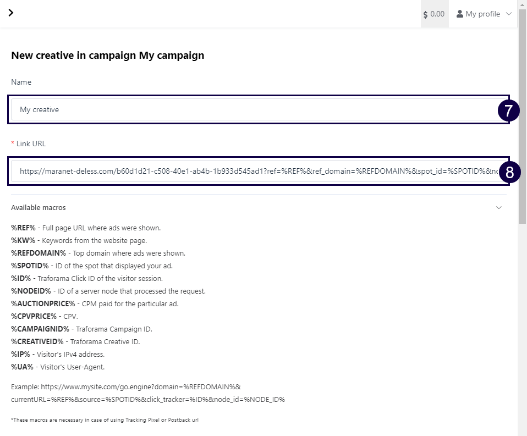Image resolution: width=527 pixels, height=436 pixels.
Task: Click the user profile person icon
Action: 460,14
